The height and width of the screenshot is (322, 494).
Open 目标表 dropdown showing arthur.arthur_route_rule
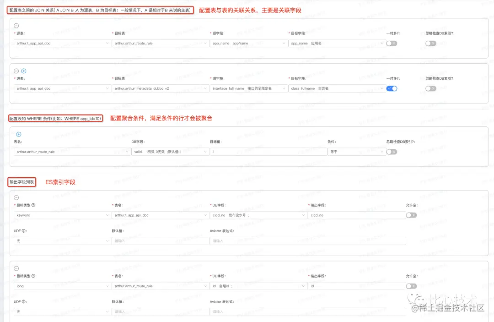[x=161, y=44]
